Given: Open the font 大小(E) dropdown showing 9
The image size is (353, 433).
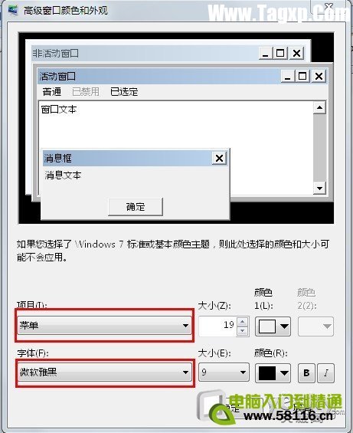Looking at the screenshot, I should [224, 372].
